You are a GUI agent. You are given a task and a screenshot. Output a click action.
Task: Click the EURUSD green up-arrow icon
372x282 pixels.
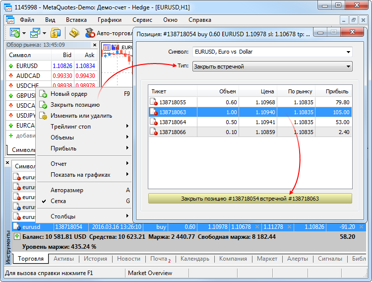[x=11, y=66]
